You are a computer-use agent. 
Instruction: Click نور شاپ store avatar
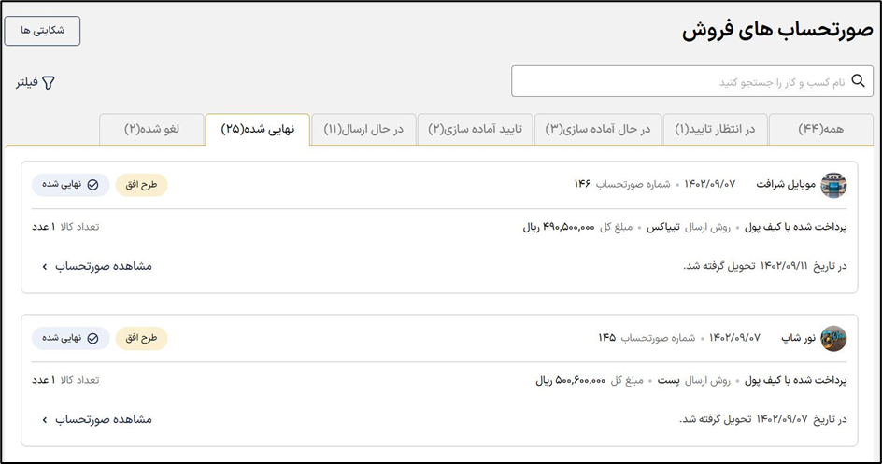(x=833, y=338)
